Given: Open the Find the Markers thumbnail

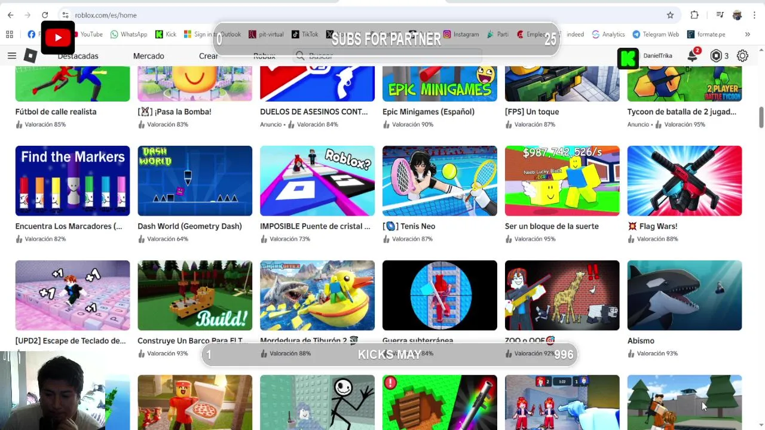Looking at the screenshot, I should coord(72,180).
